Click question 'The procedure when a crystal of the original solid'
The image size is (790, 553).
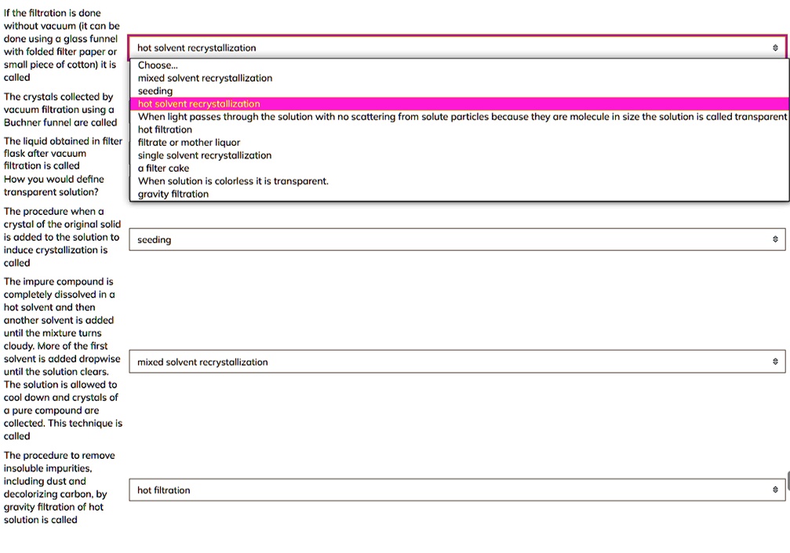pos(62,237)
